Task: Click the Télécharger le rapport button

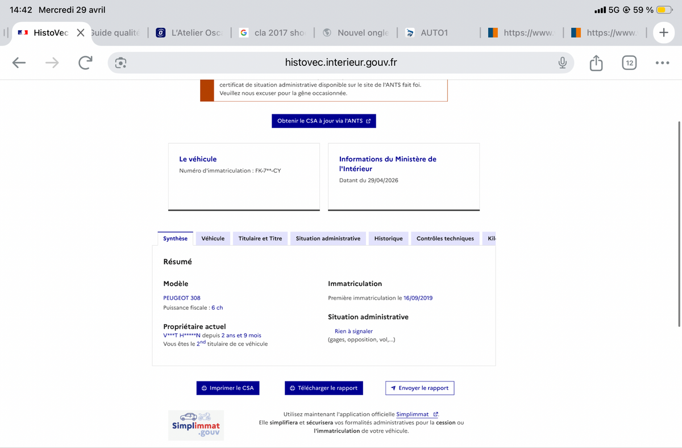Action: click(x=324, y=388)
